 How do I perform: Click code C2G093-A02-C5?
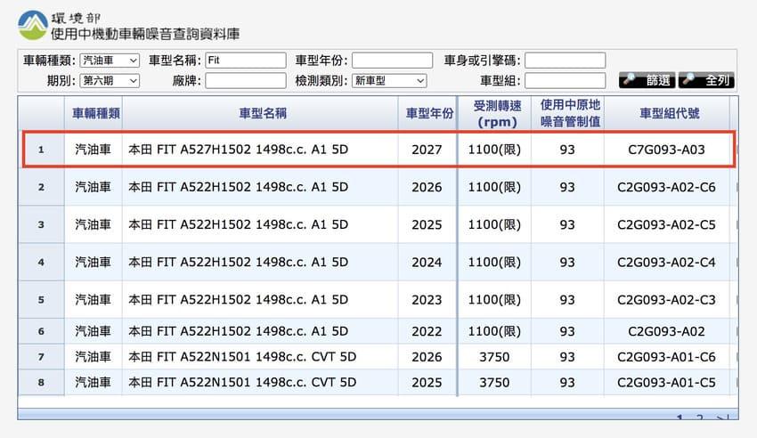(666, 225)
